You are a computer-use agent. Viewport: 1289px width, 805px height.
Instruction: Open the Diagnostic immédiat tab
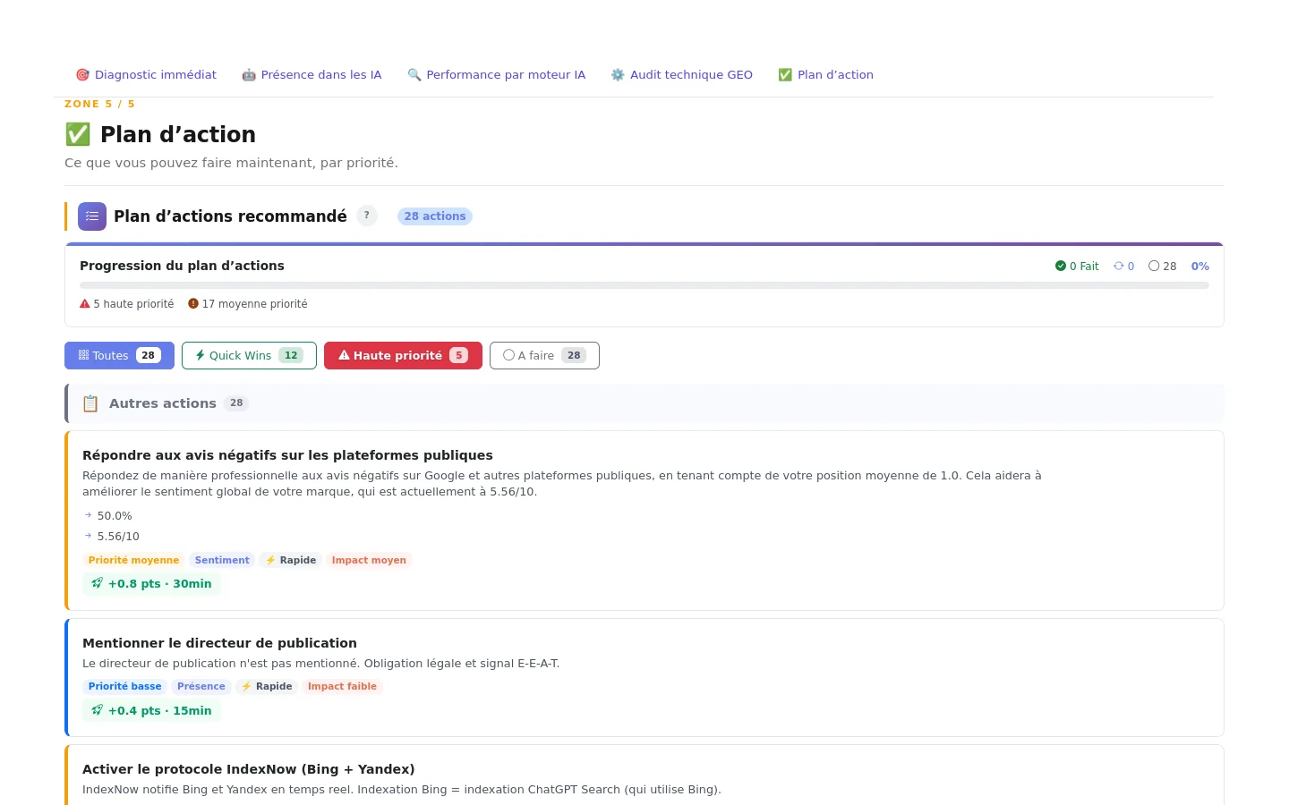pos(146,75)
